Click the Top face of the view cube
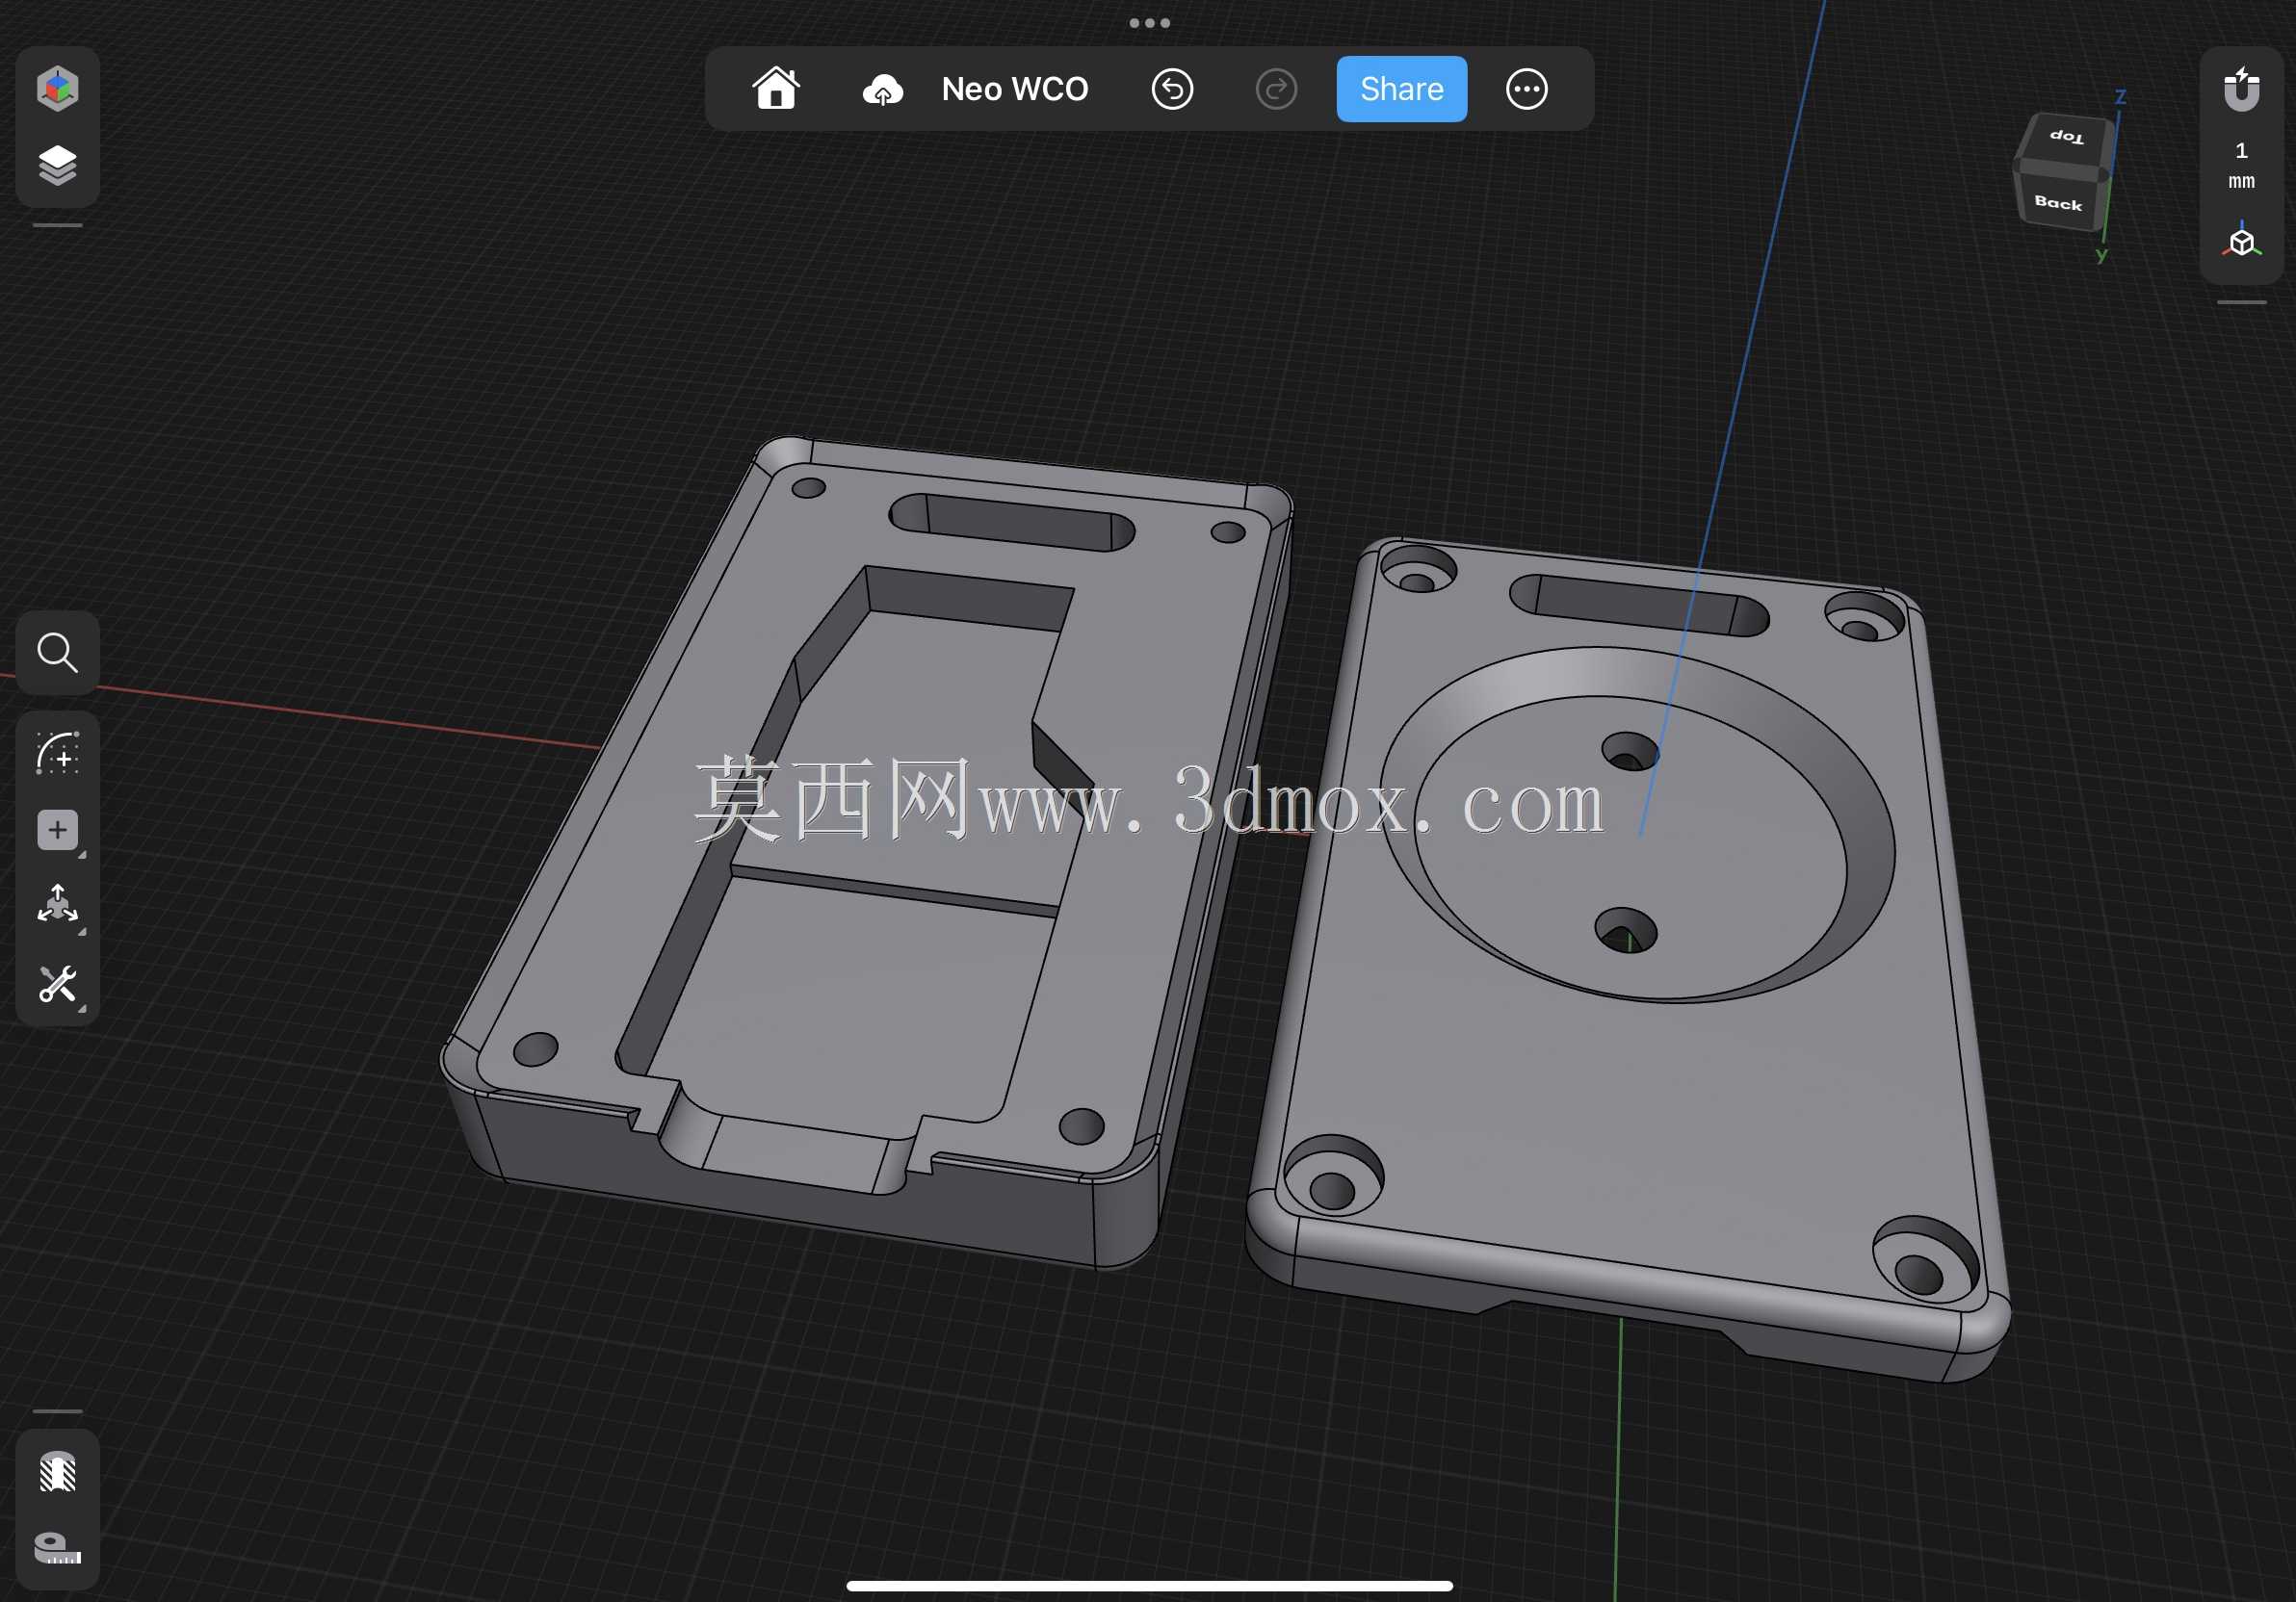 2066,136
